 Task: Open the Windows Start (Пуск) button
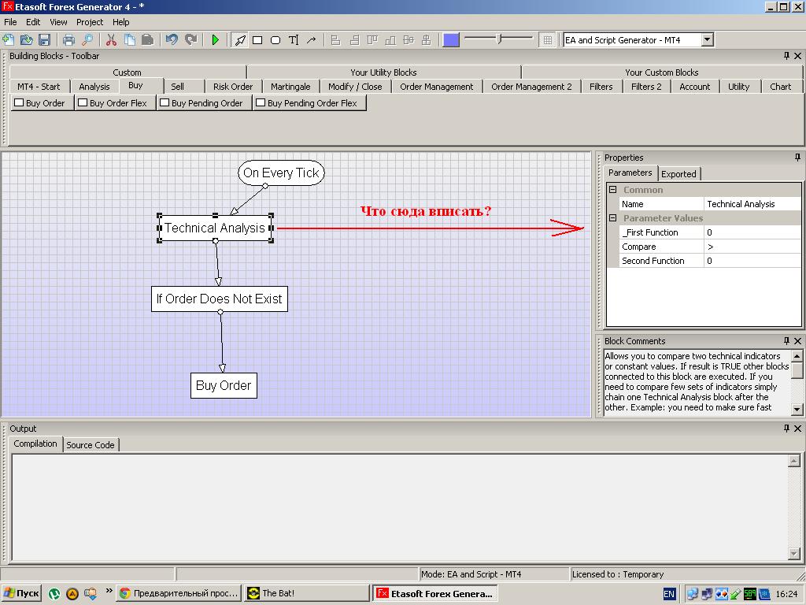21,593
